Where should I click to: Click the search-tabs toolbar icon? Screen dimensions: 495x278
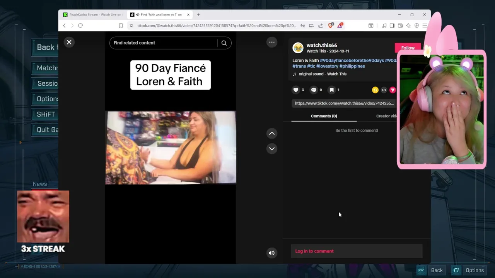[x=371, y=25]
